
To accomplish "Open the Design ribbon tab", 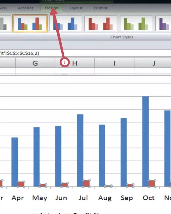I will pos(52,8).
